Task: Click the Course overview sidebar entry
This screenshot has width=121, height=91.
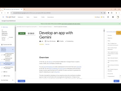Action: tap(7, 44)
